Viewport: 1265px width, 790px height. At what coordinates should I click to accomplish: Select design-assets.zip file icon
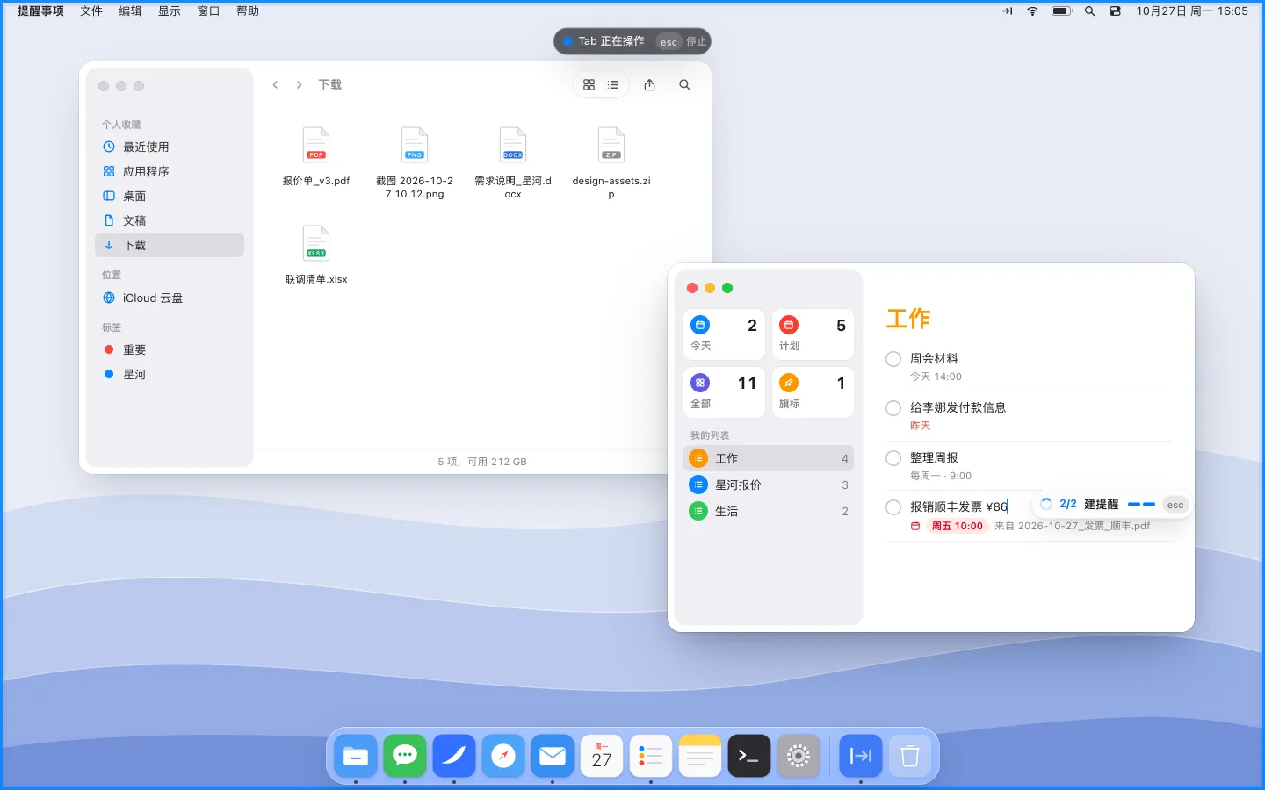[x=611, y=145]
